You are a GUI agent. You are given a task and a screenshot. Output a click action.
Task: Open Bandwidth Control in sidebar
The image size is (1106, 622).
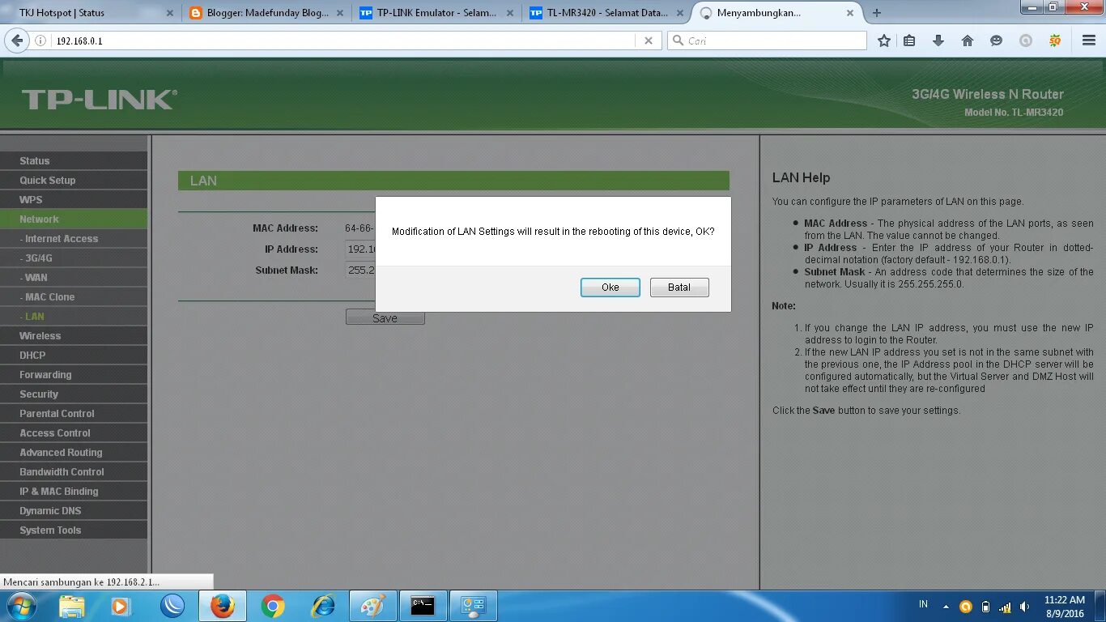74,472
